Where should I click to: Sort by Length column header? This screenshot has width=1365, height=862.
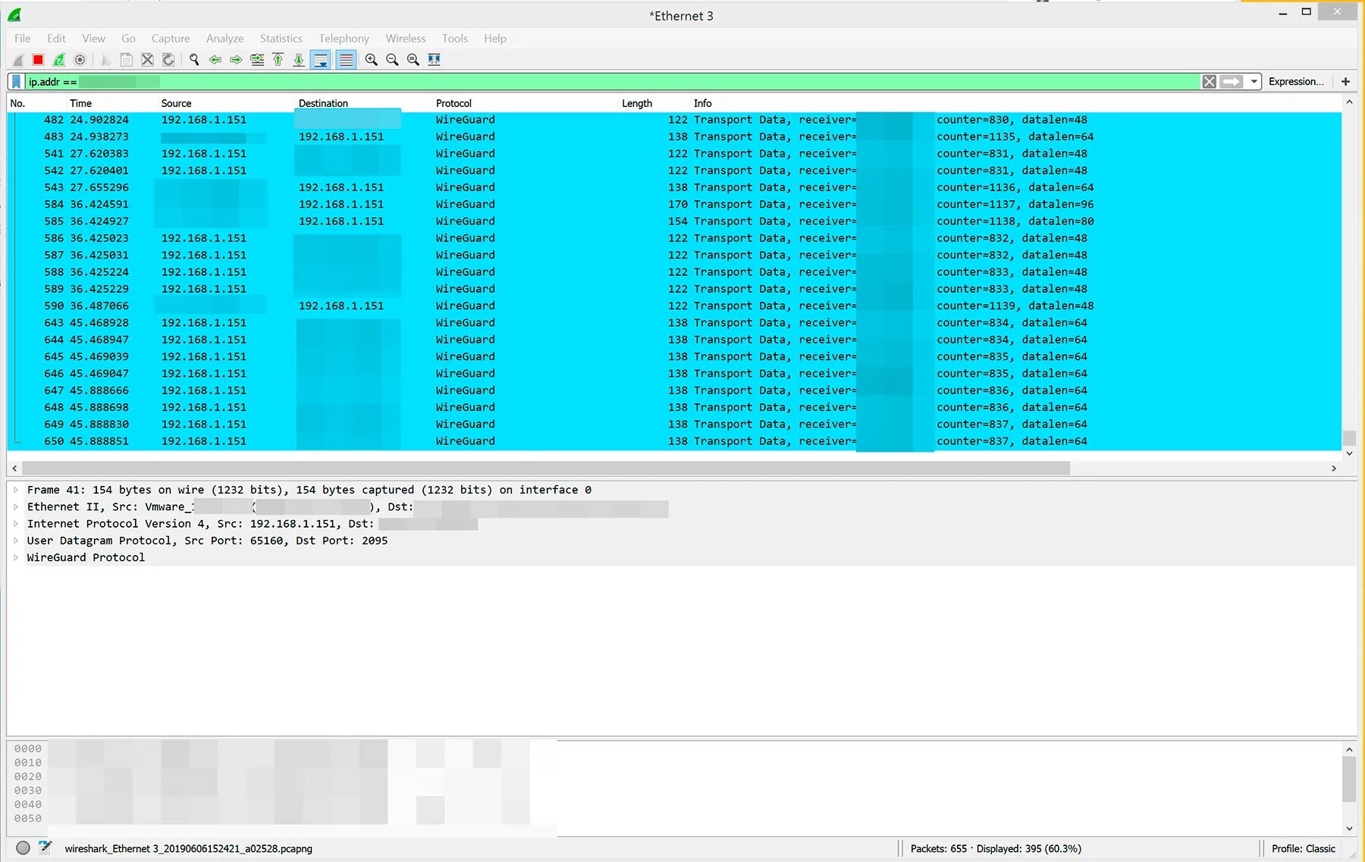pos(654,104)
